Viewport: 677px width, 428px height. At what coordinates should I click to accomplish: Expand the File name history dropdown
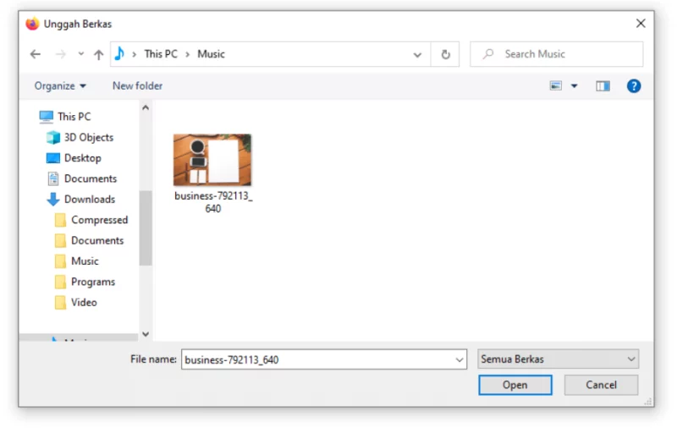(x=459, y=359)
